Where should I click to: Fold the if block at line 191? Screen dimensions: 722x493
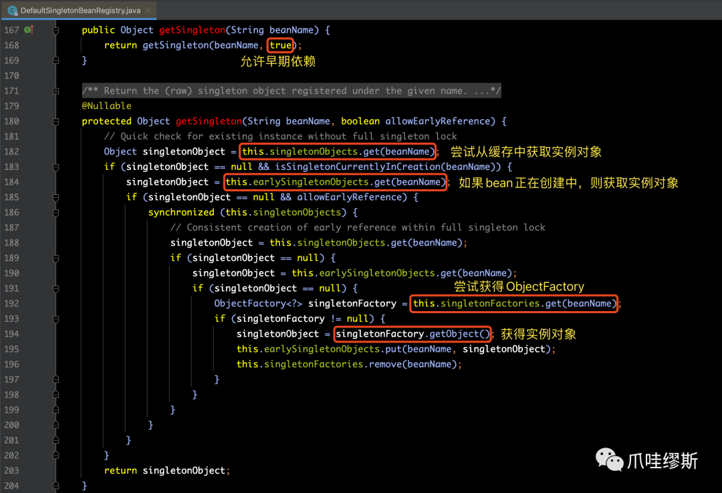pyautogui.click(x=55, y=289)
